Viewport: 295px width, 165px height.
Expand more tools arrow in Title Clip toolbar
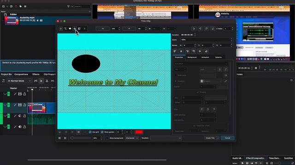(x=85, y=28)
